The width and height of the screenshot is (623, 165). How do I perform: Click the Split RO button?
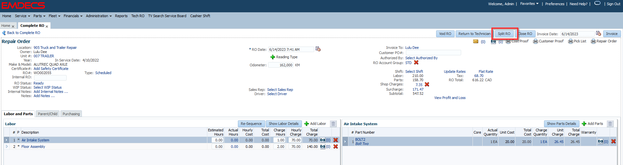coord(504,34)
